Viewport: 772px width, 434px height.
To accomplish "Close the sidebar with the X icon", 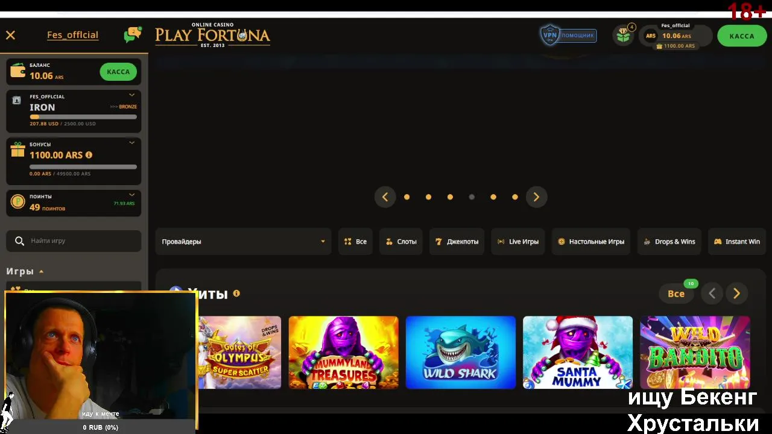I will click(x=10, y=35).
